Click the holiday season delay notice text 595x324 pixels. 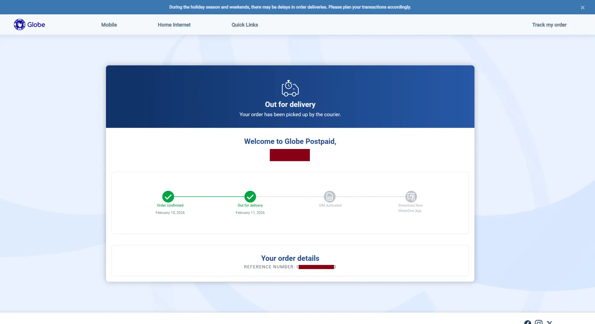(290, 7)
